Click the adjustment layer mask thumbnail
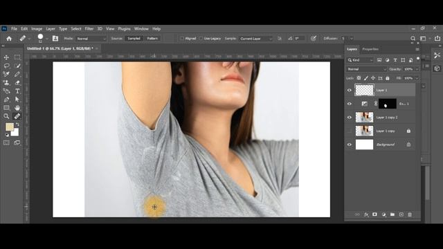Image resolution: width=443 pixels, height=249 pixels. tap(388, 104)
